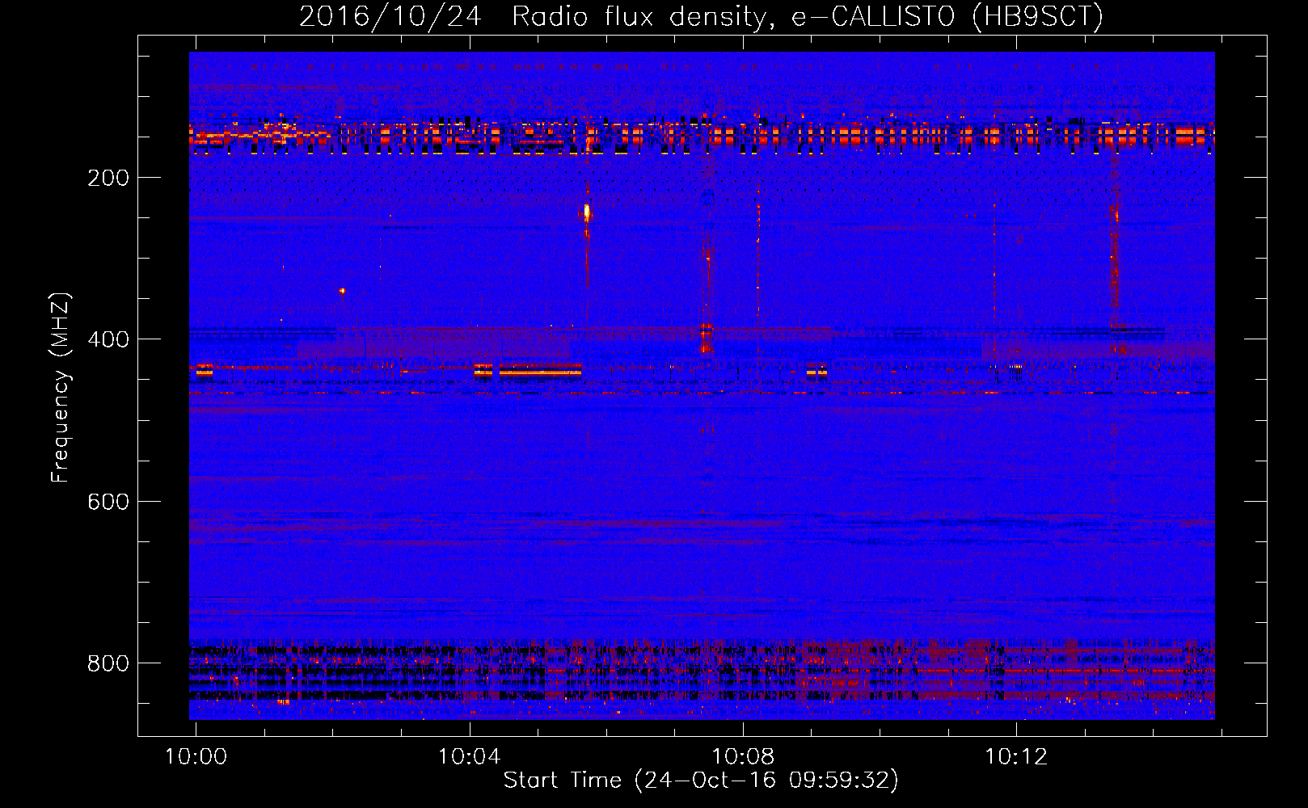Viewport: 1308px width, 808px height.
Task: Click the 'Frequency (MHZ)' axis label
Action: coord(61,388)
